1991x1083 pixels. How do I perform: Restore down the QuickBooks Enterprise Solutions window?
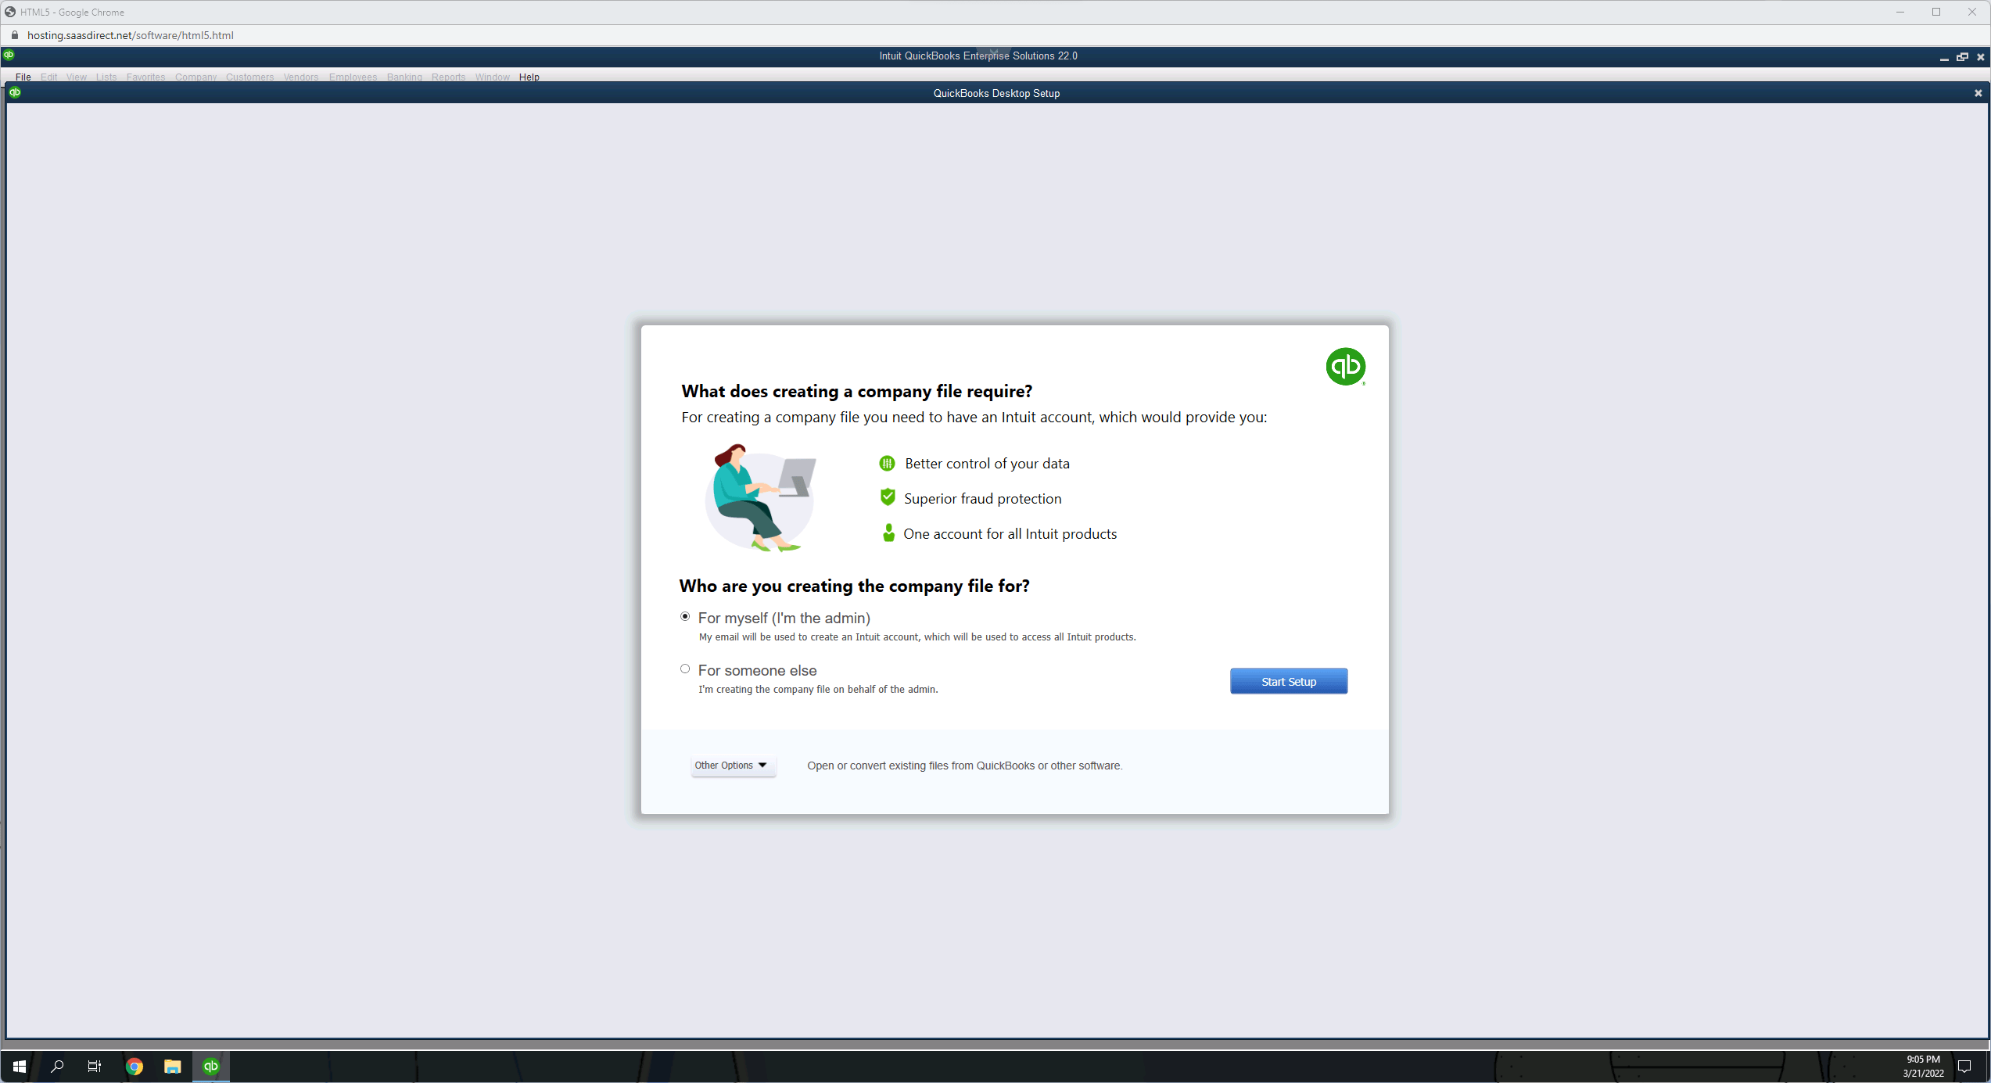click(x=1962, y=57)
